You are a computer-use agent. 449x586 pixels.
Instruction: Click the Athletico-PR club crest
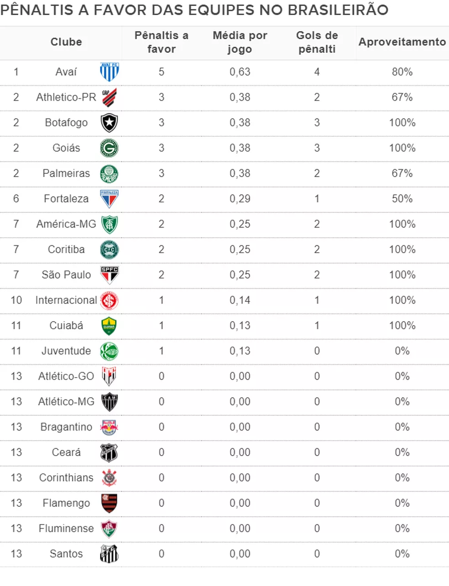(x=110, y=97)
